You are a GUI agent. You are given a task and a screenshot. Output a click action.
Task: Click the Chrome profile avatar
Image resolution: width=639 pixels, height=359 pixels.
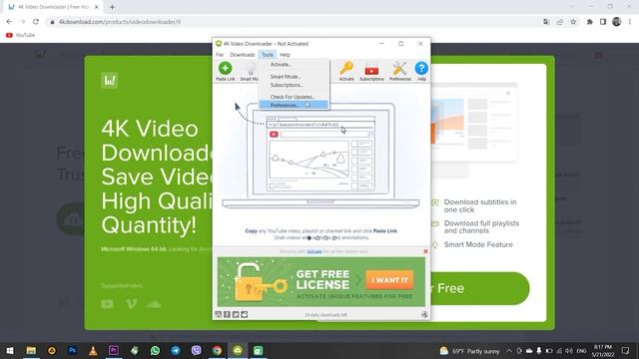click(x=617, y=22)
